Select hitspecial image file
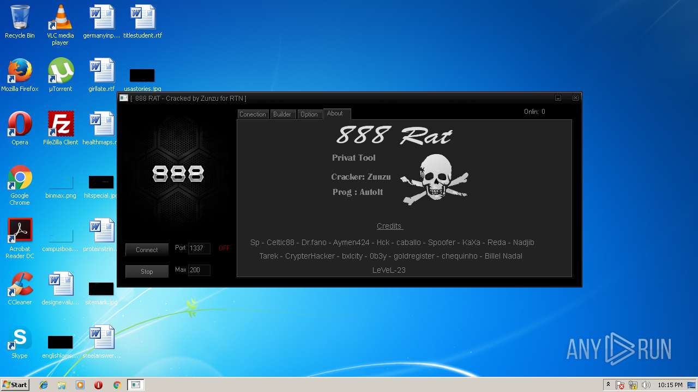 point(101,187)
